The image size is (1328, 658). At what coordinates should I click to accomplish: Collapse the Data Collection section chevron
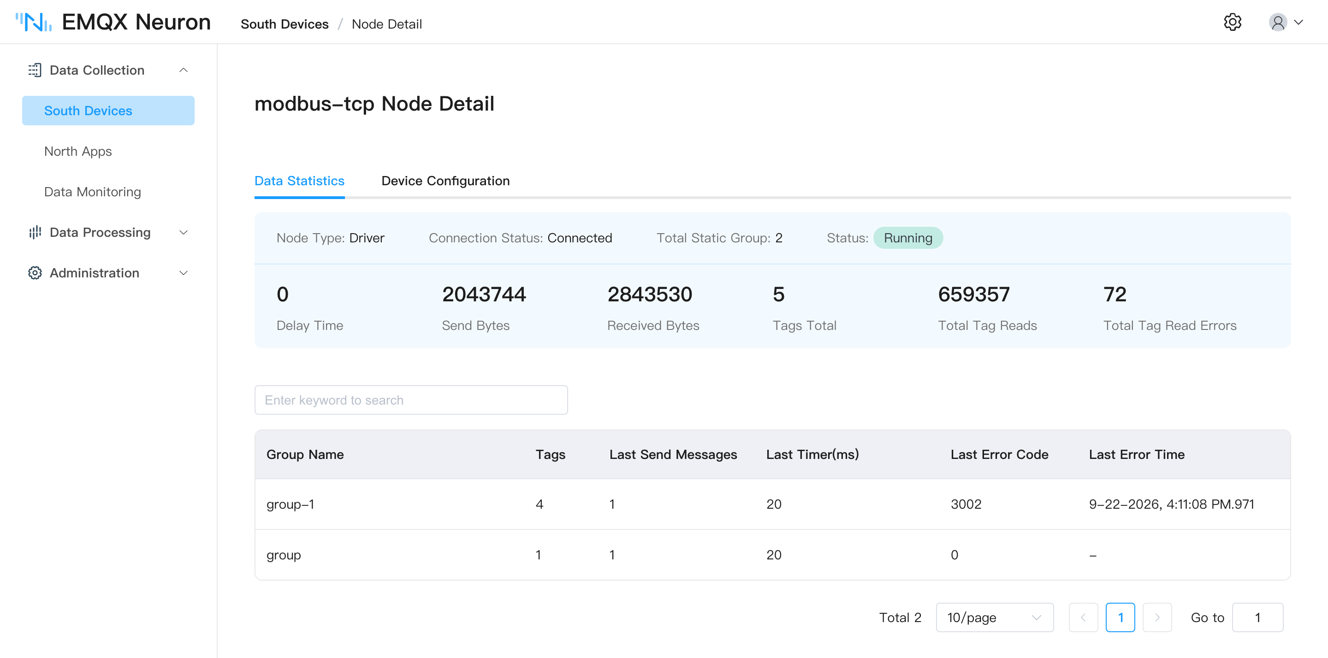click(x=184, y=70)
